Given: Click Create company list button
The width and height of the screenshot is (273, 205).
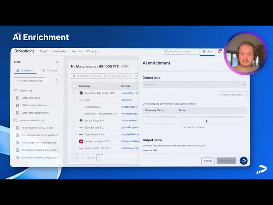Looking at the screenshot, I should click(x=29, y=81).
